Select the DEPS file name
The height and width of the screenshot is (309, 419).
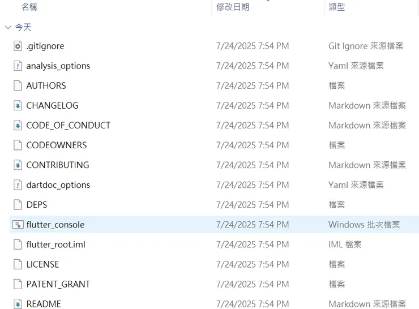37,204
